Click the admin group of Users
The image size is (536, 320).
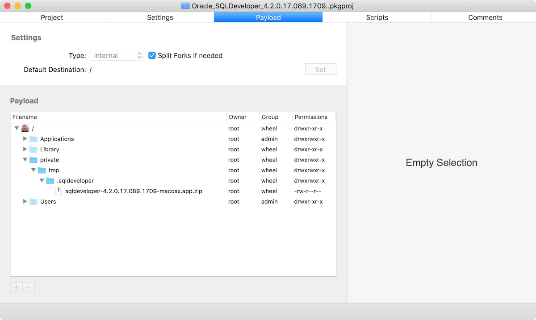[269, 201]
